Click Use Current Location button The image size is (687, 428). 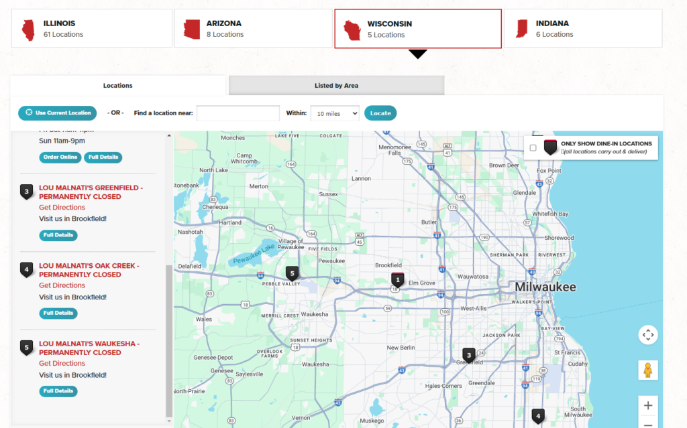[x=58, y=113]
